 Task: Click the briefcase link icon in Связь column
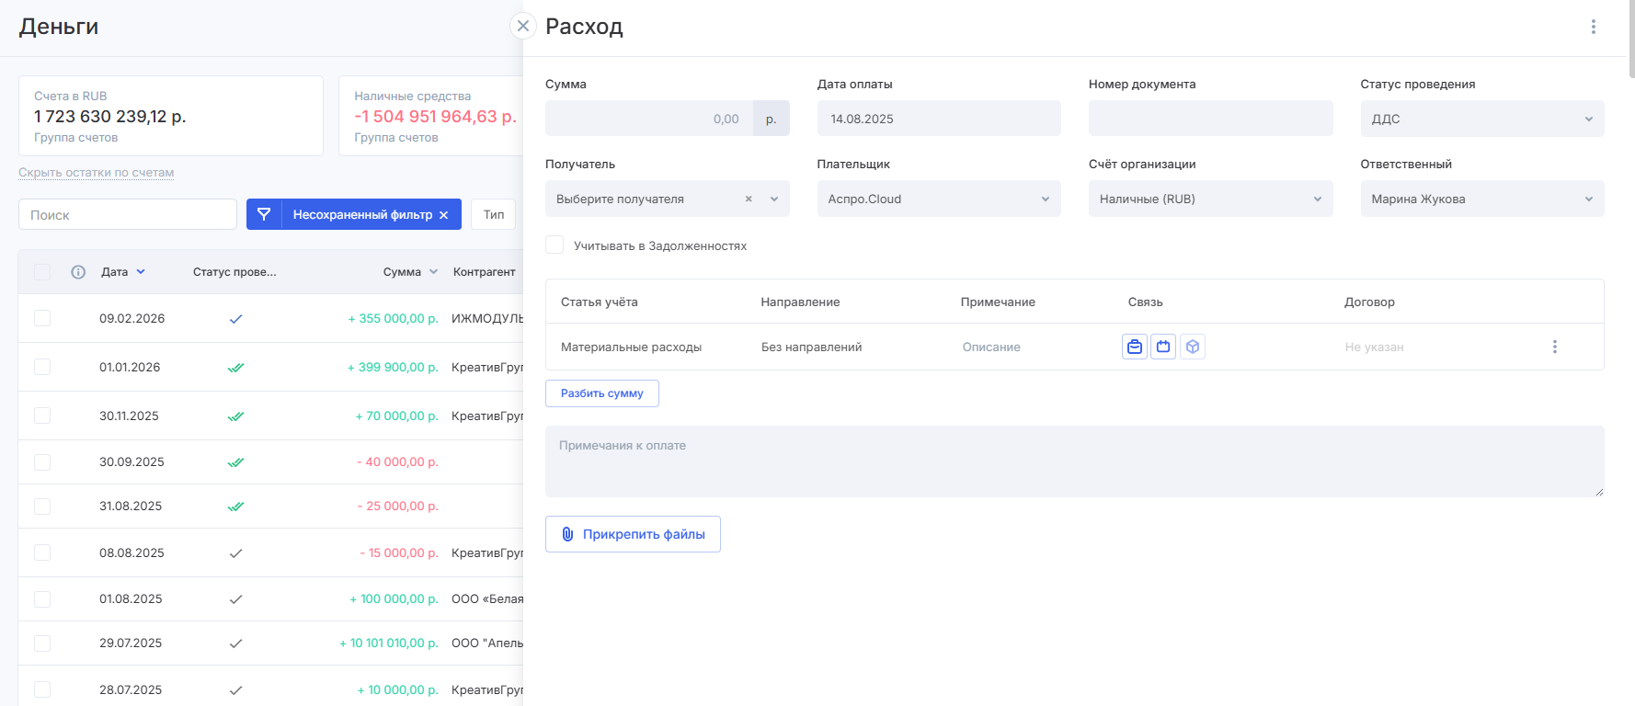click(x=1135, y=347)
